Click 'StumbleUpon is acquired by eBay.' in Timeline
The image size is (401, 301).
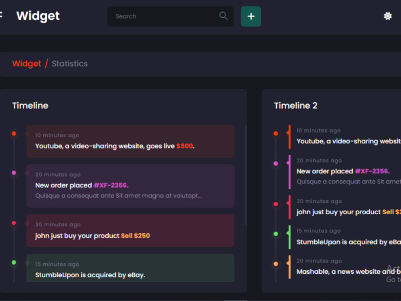[90, 275]
